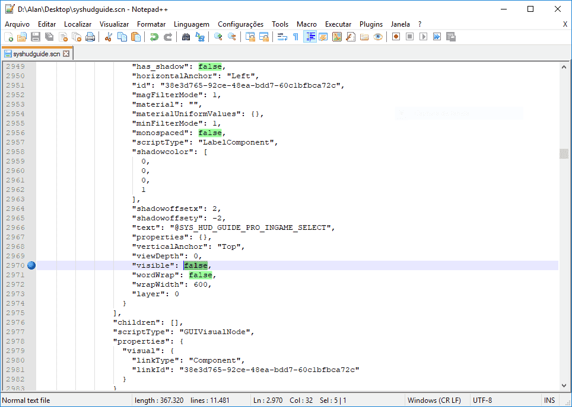Click the Save file toolbar icon

tap(36, 37)
